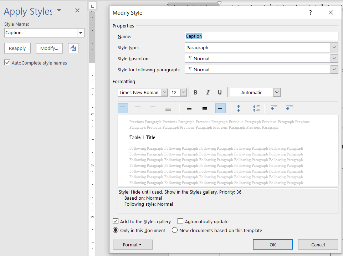Click OK to confirm style changes
343x256 pixels.
(272, 245)
